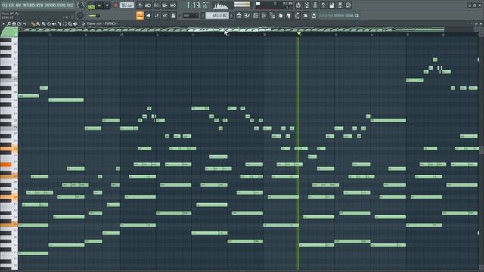Select the piano roll draw pencil tool
484x272 pixels.
pyautogui.click(x=33, y=23)
